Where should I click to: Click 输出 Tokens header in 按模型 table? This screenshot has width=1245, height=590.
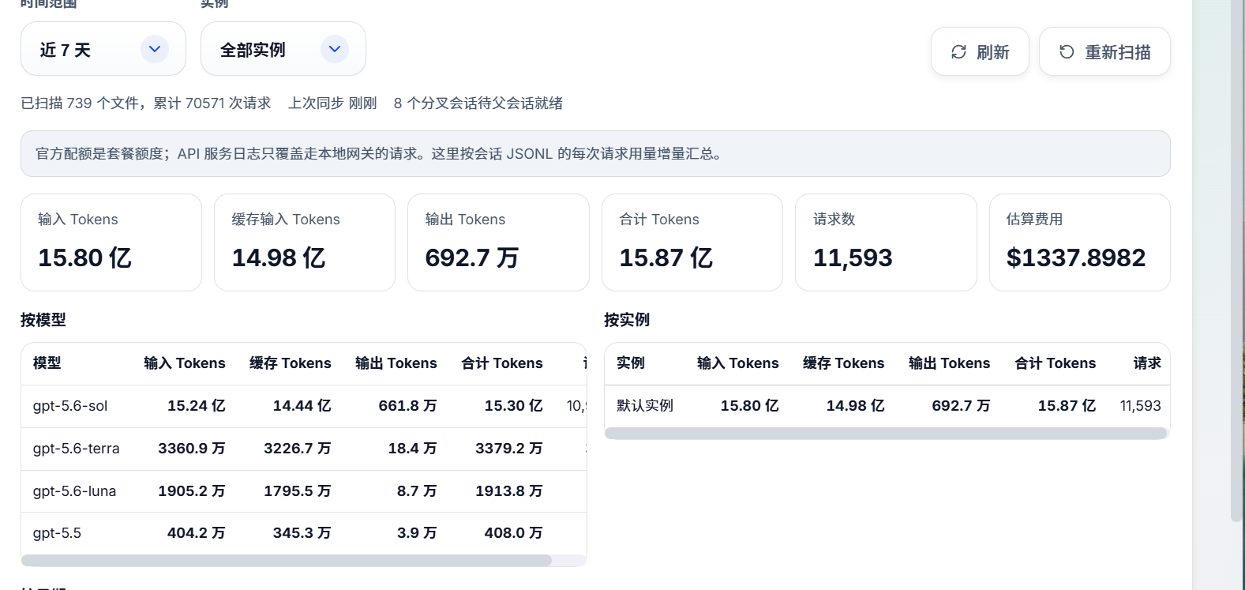tap(396, 363)
